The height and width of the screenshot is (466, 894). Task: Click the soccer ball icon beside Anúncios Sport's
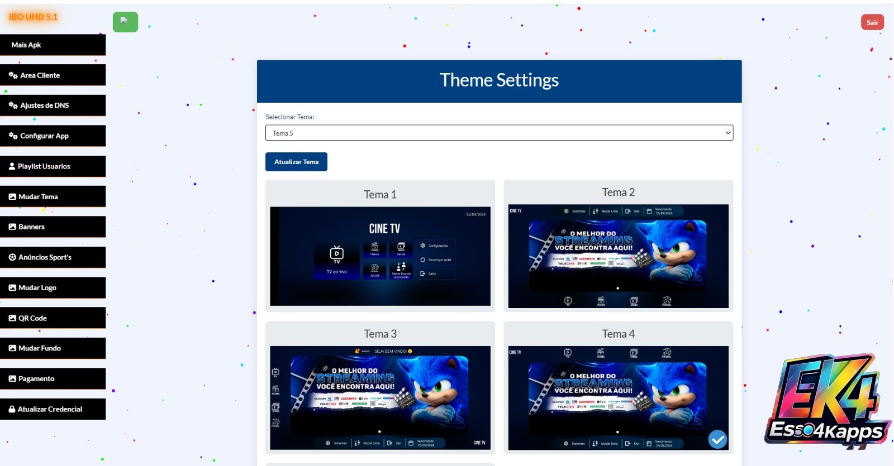12,257
